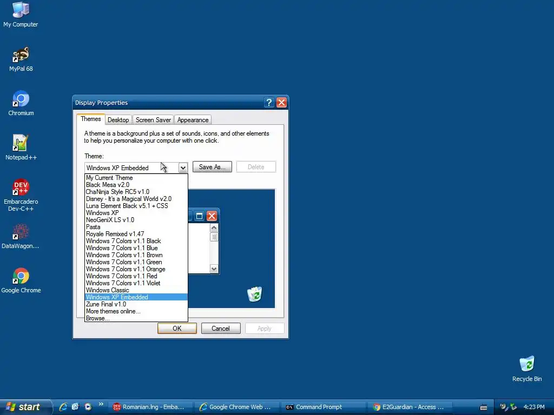554x415 pixels.
Task: Launch MyPal 68 desktop shortcut
Action: [21, 59]
